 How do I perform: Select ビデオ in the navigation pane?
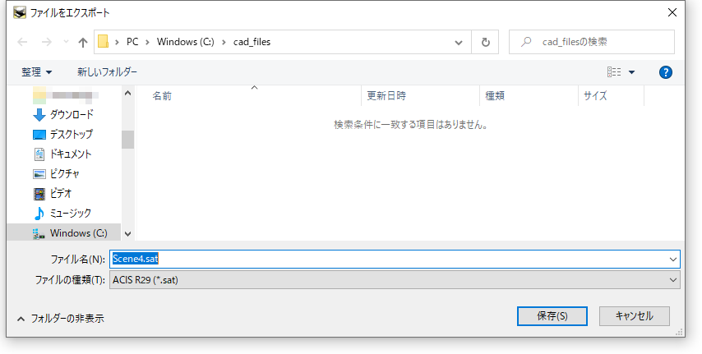coord(53,193)
